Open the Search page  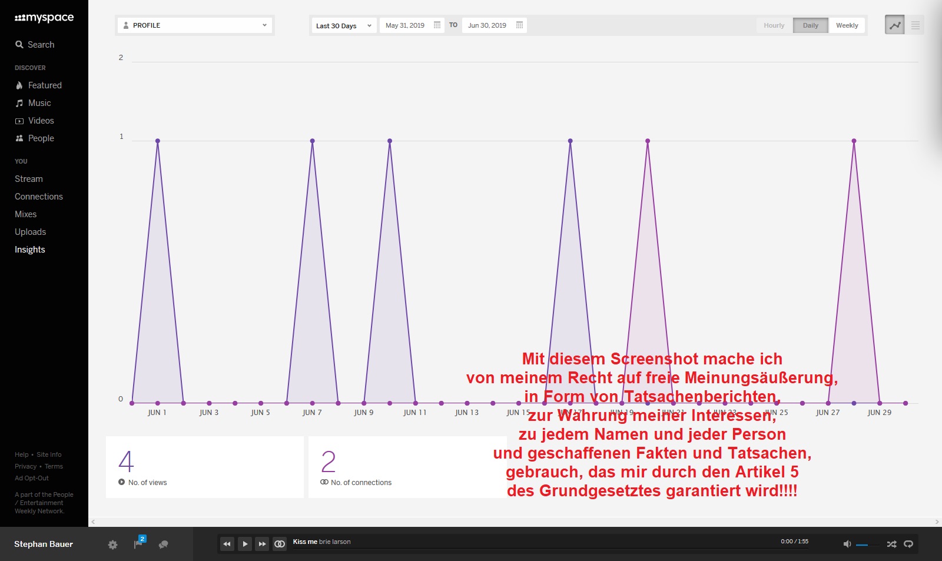point(35,45)
